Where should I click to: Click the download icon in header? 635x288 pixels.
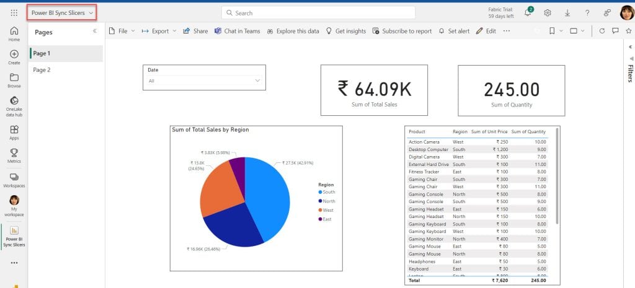tap(567, 13)
